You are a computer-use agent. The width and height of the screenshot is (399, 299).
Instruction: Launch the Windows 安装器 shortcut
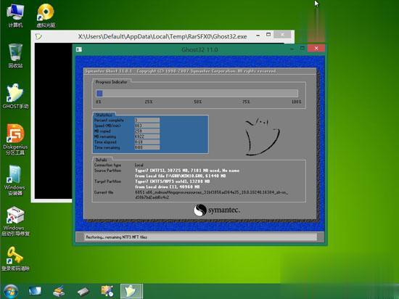point(15,180)
